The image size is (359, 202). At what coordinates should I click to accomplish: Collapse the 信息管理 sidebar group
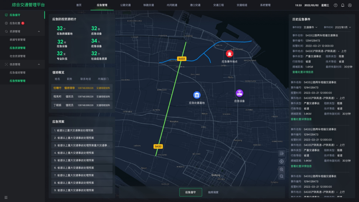[x=39, y=64]
